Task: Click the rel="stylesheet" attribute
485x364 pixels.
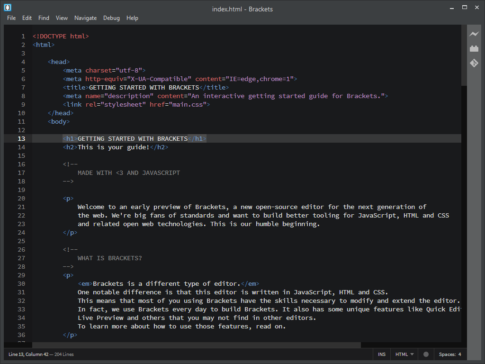Action: 116,105
